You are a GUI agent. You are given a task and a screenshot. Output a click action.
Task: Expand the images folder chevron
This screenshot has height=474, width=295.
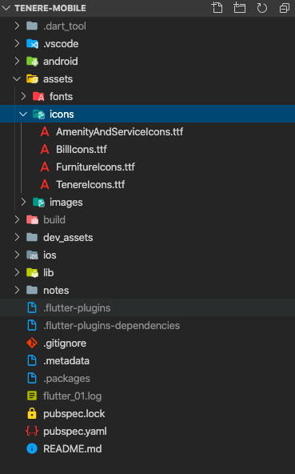pos(23,203)
